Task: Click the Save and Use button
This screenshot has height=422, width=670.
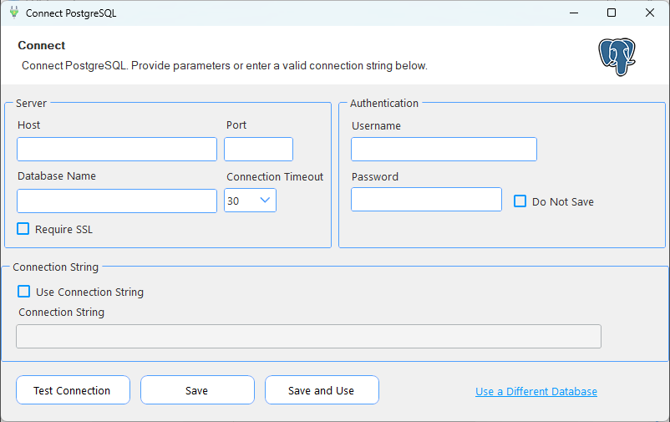Action: click(x=322, y=390)
